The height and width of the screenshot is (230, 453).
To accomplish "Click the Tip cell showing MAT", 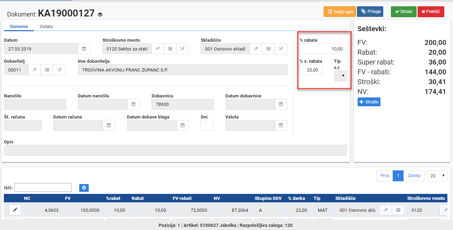I will pyautogui.click(x=322, y=210).
